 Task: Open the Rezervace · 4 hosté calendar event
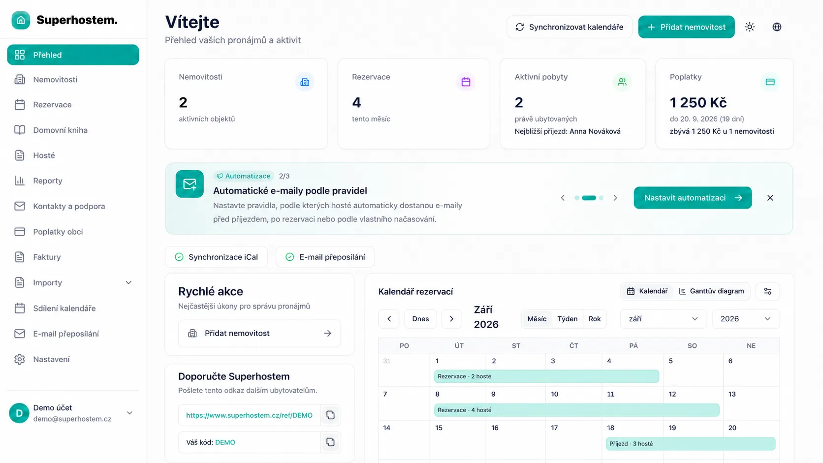coord(576,410)
